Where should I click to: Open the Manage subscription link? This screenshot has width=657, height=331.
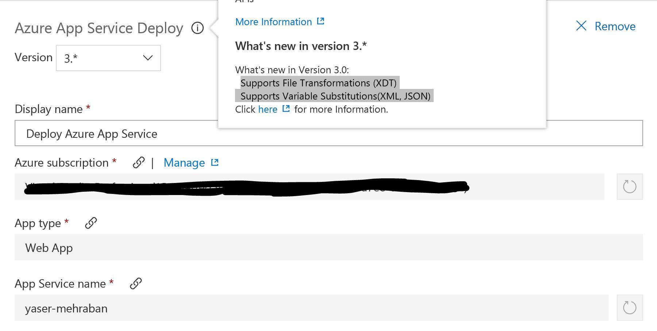(x=184, y=163)
